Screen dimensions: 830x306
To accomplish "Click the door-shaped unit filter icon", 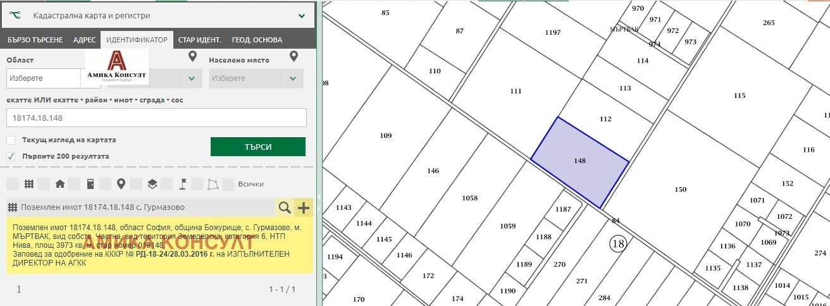I will coord(90,184).
